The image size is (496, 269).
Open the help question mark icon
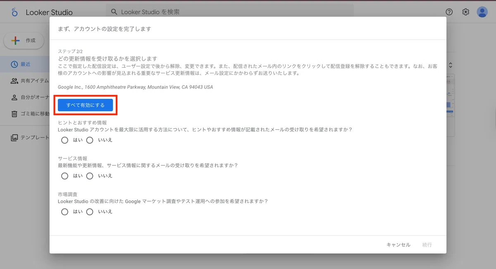click(449, 12)
